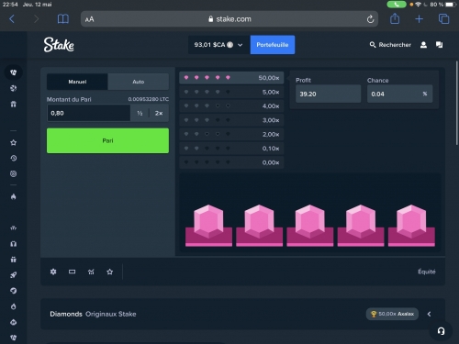This screenshot has height=344, width=459.
Task: Open user account profile icon
Action: point(423,45)
